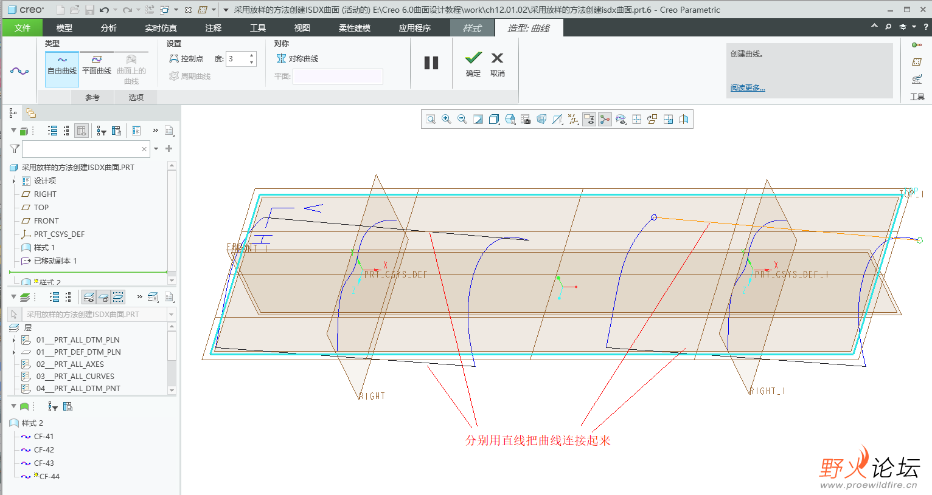The width and height of the screenshot is (932, 495).
Task: Expand the 设计项 tree node
Action: tap(14, 181)
